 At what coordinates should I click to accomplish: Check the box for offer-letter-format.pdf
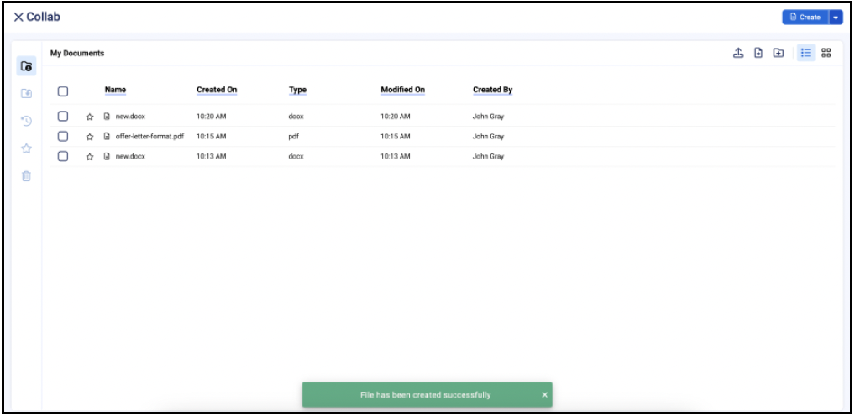point(62,136)
